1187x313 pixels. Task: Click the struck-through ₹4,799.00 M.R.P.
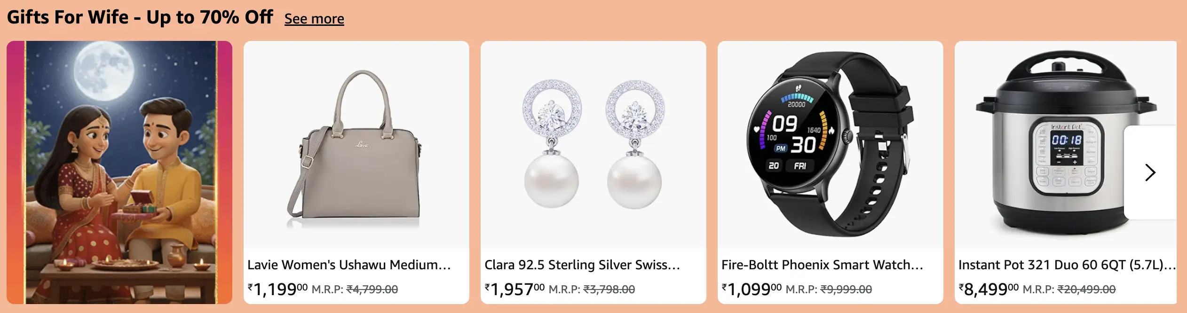tap(372, 290)
